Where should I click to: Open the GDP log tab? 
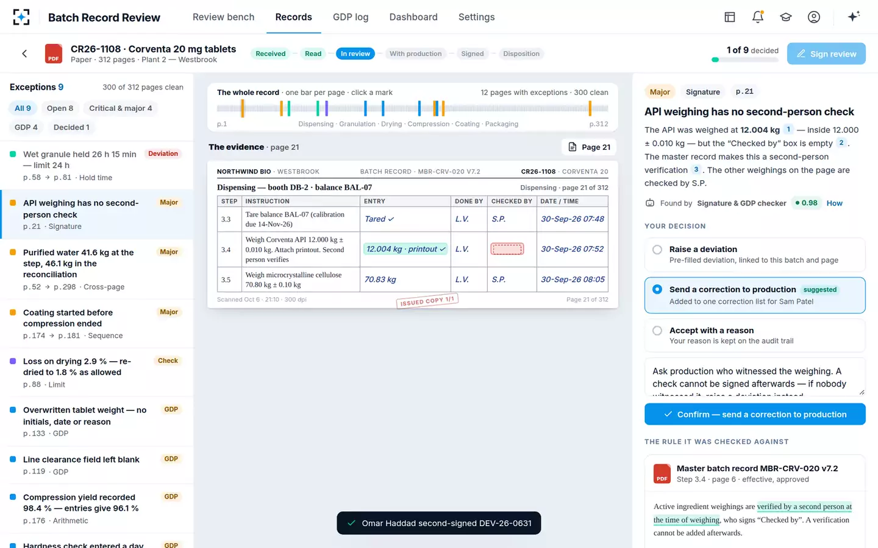coord(351,17)
